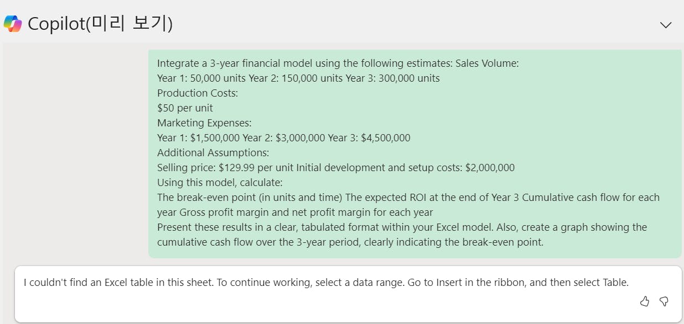Click the "$50 per unit" text

185,108
